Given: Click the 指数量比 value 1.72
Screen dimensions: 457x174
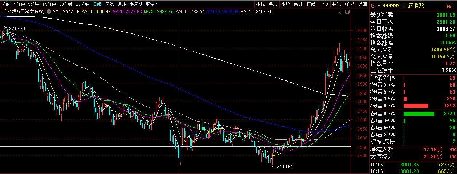Looking at the screenshot, I should [x=451, y=63].
